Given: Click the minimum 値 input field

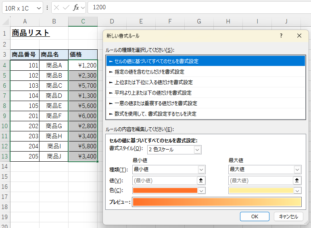Looking at the screenshot, I should [164, 180].
